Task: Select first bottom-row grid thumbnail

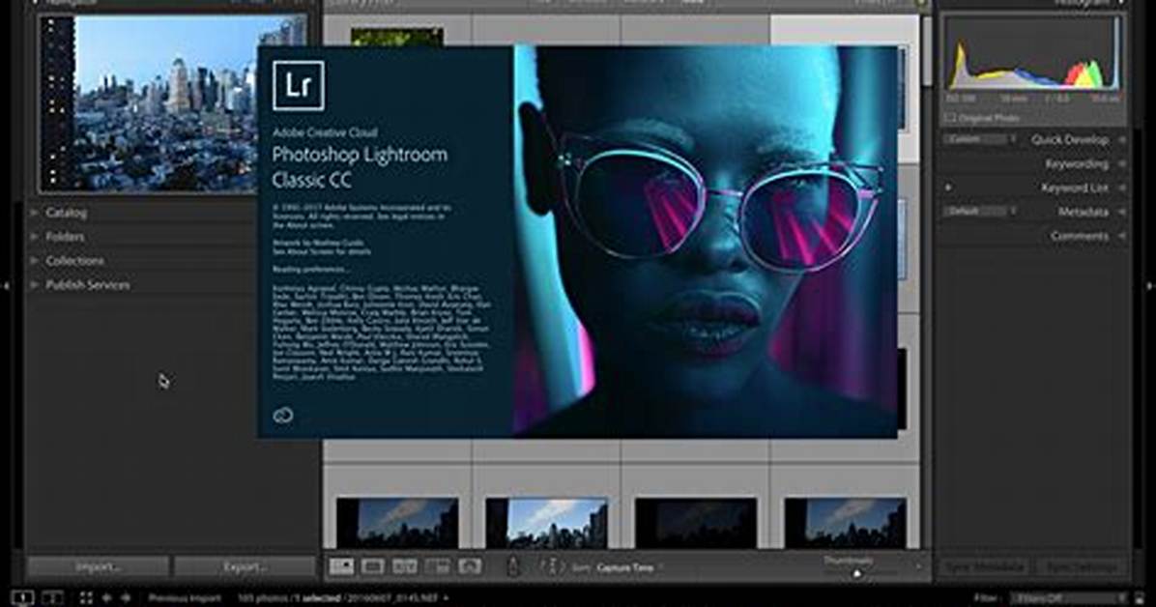Action: pos(397,523)
